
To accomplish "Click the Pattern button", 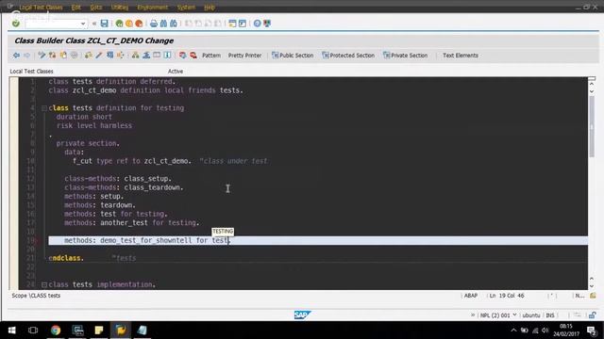I will pos(211,56).
